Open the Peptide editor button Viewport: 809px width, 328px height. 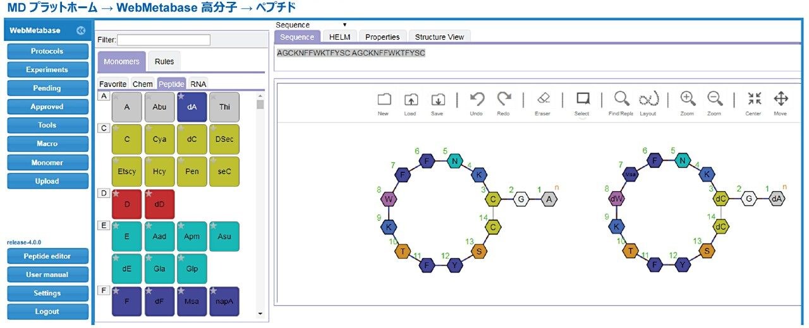[47, 256]
